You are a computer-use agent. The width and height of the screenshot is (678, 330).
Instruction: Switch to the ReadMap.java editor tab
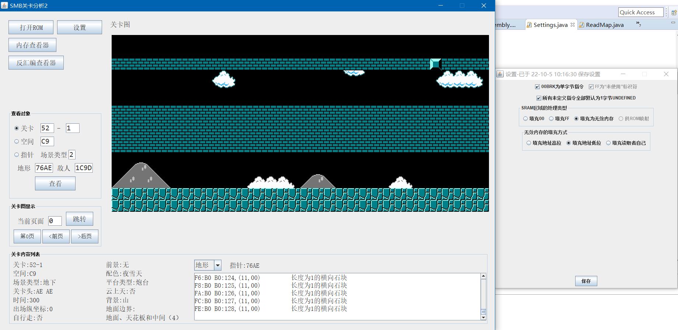pos(604,25)
